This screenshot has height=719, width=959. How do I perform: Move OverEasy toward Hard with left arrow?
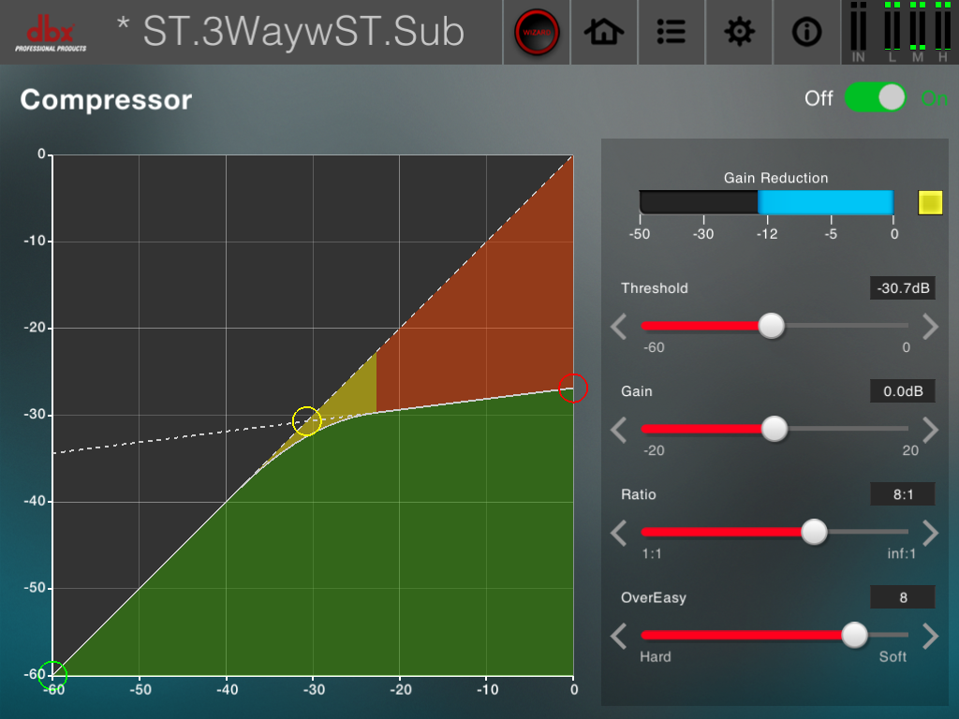(x=618, y=636)
